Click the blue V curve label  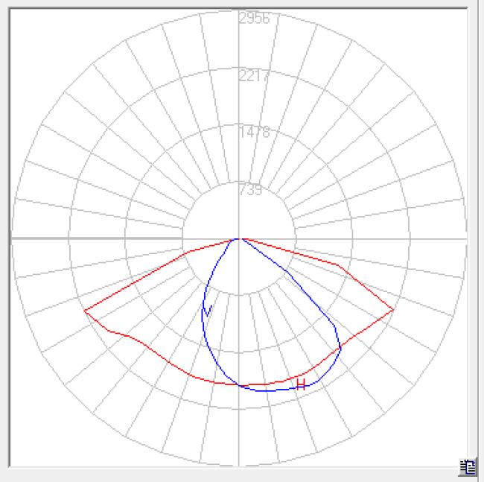(208, 310)
